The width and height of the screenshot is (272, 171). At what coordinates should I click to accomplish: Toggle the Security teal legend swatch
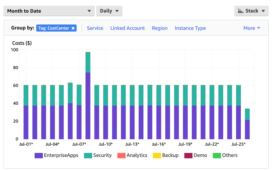pos(88,155)
